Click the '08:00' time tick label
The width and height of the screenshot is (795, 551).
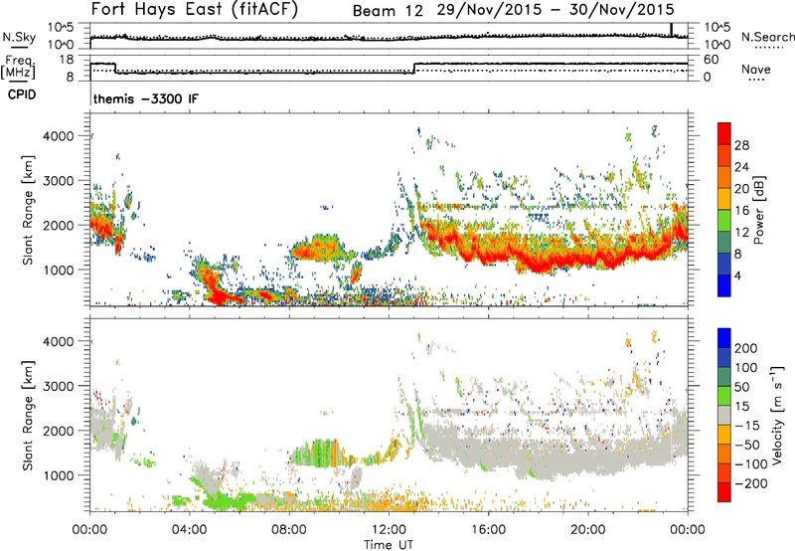point(288,530)
